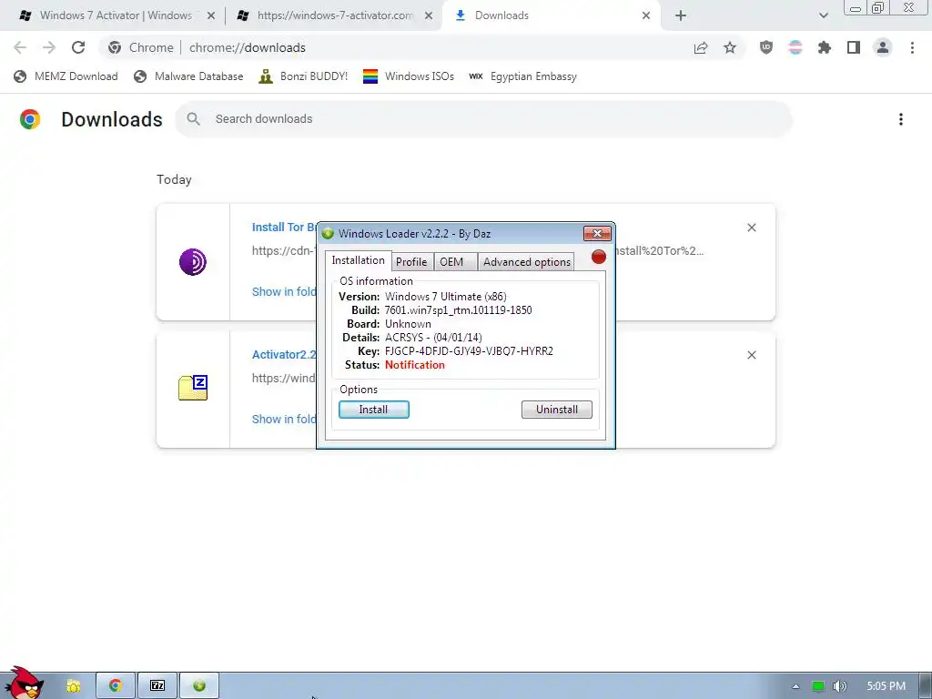The height and width of the screenshot is (699, 932).
Task: Click the Install button in Windows Loader
Action: (374, 410)
